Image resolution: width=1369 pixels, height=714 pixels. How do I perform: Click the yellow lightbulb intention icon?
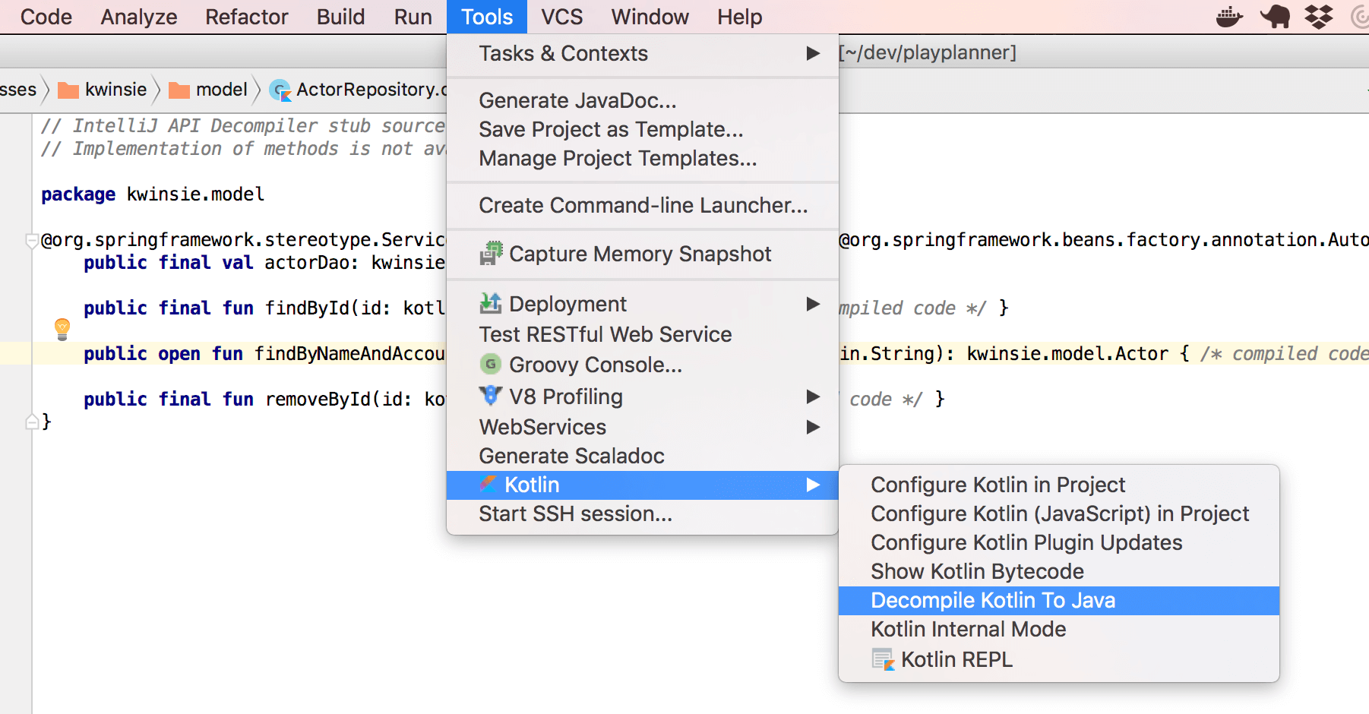[62, 329]
